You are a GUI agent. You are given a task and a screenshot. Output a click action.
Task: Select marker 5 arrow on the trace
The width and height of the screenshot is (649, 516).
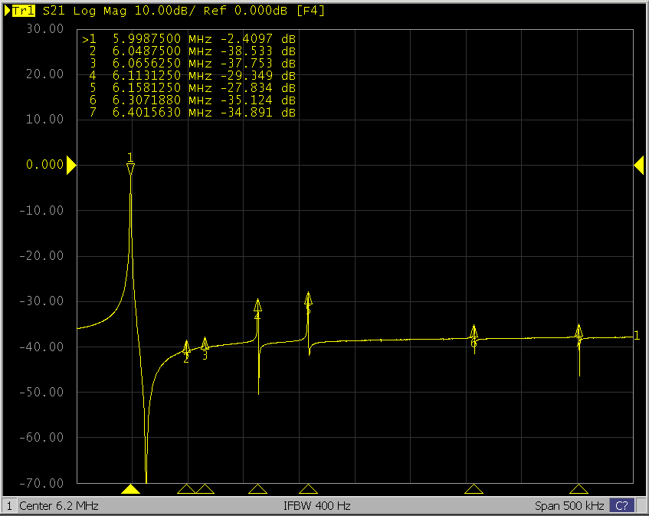(308, 299)
